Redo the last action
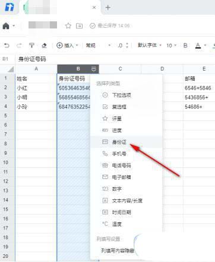This screenshot has width=215, height=262. (19, 46)
